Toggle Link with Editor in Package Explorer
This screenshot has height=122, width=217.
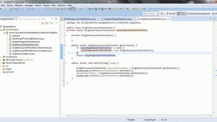(x=46, y=23)
